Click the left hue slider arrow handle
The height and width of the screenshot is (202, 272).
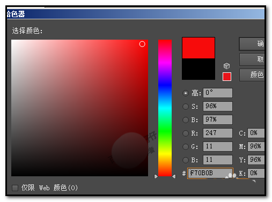point(156,177)
